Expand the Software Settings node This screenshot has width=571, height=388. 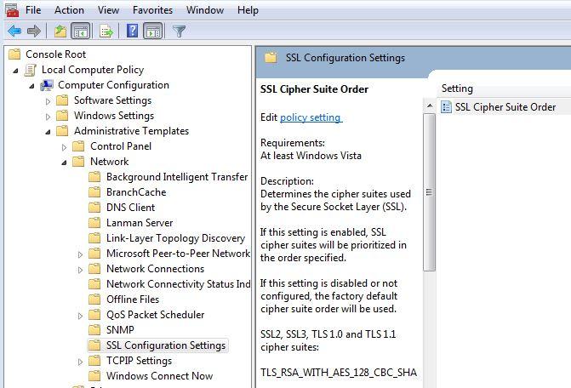(48, 101)
